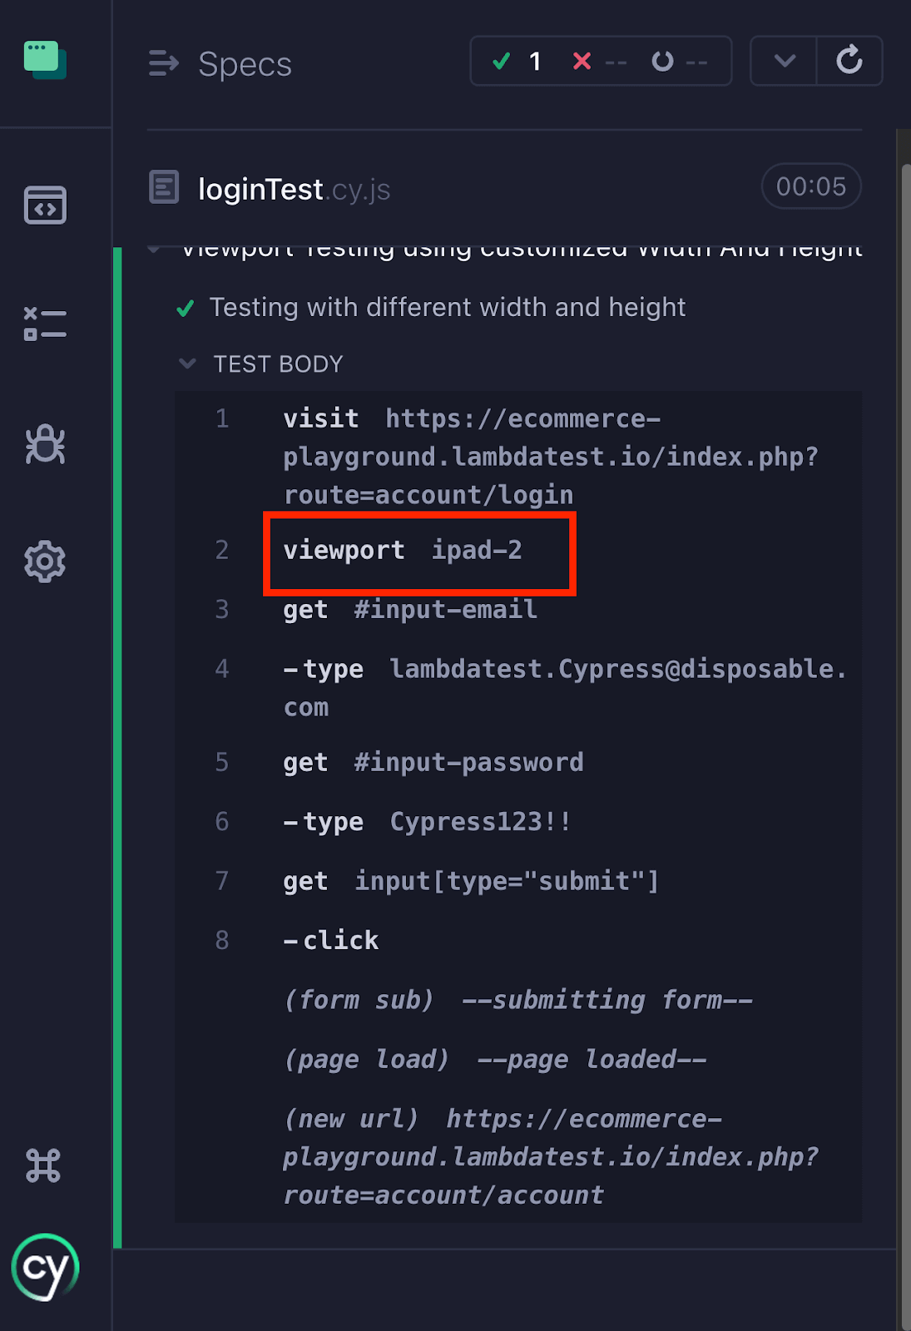Viewport: 911px width, 1331px height.
Task: Click the "get #input-email" command
Action: pos(410,610)
